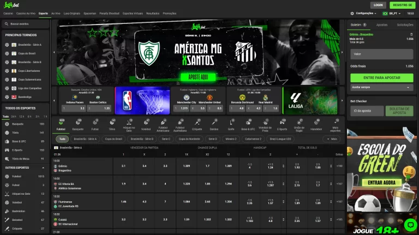Image resolution: width=419 pixels, height=235 pixels.
Task: Click the LOGIN button
Action: [378, 5]
